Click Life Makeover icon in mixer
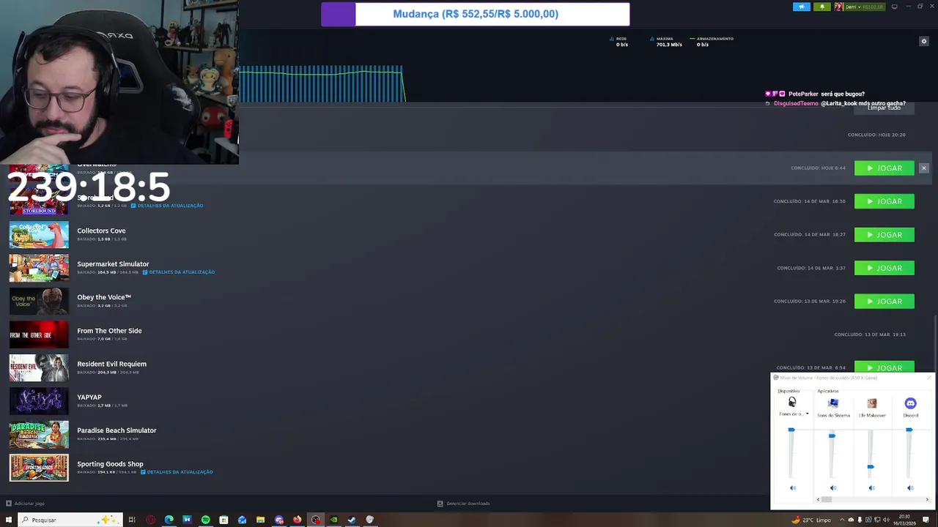The image size is (938, 527). (871, 403)
